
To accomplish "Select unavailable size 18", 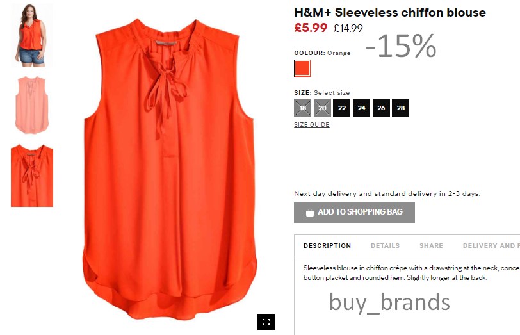I will pyautogui.click(x=302, y=108).
